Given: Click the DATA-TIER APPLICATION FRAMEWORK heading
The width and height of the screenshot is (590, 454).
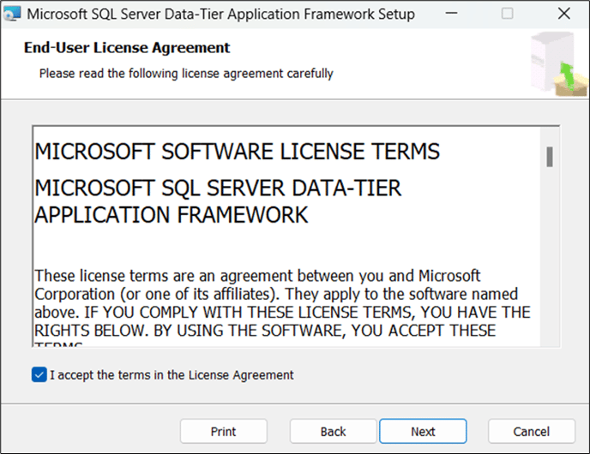Looking at the screenshot, I should [172, 213].
